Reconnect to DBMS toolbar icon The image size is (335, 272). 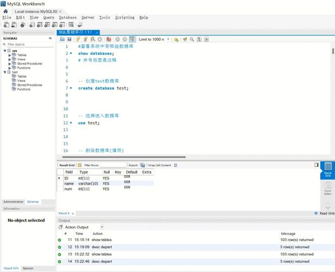pyautogui.click(x=80, y=24)
